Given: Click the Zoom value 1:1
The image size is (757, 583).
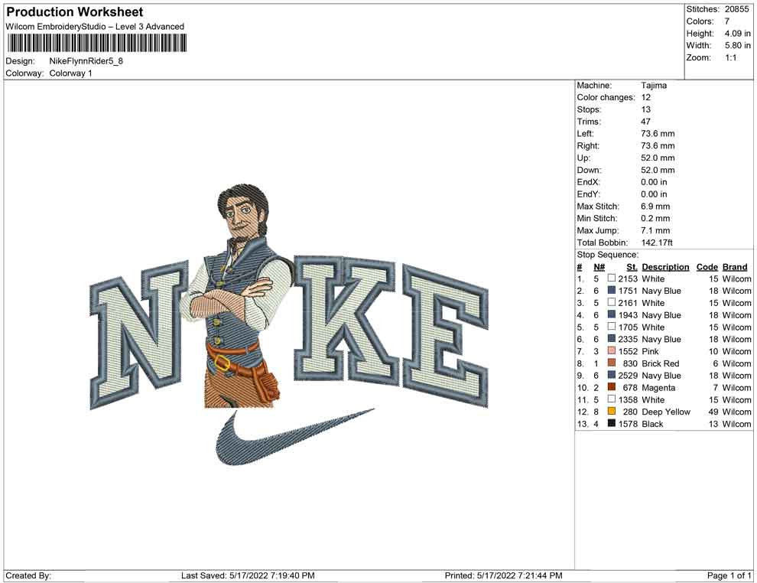Looking at the screenshot, I should 730,57.
